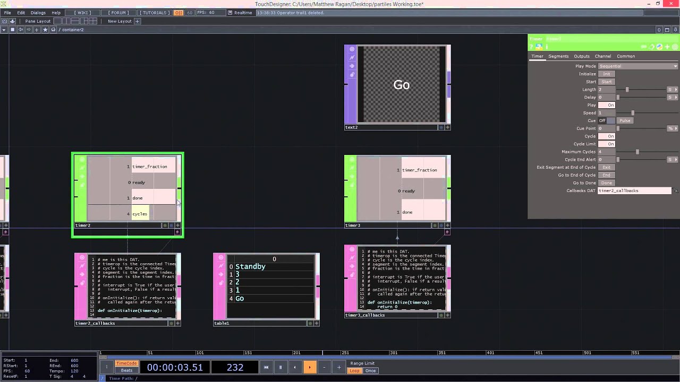Open the Length units S menu
Screen dimensions: 680x382
tap(672, 90)
